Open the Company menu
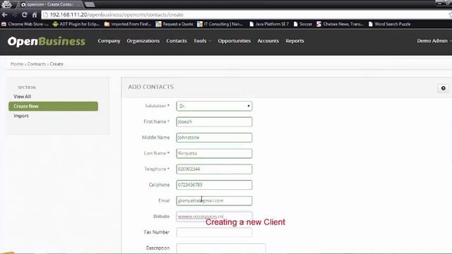Image resolution: width=452 pixels, height=254 pixels. click(109, 41)
